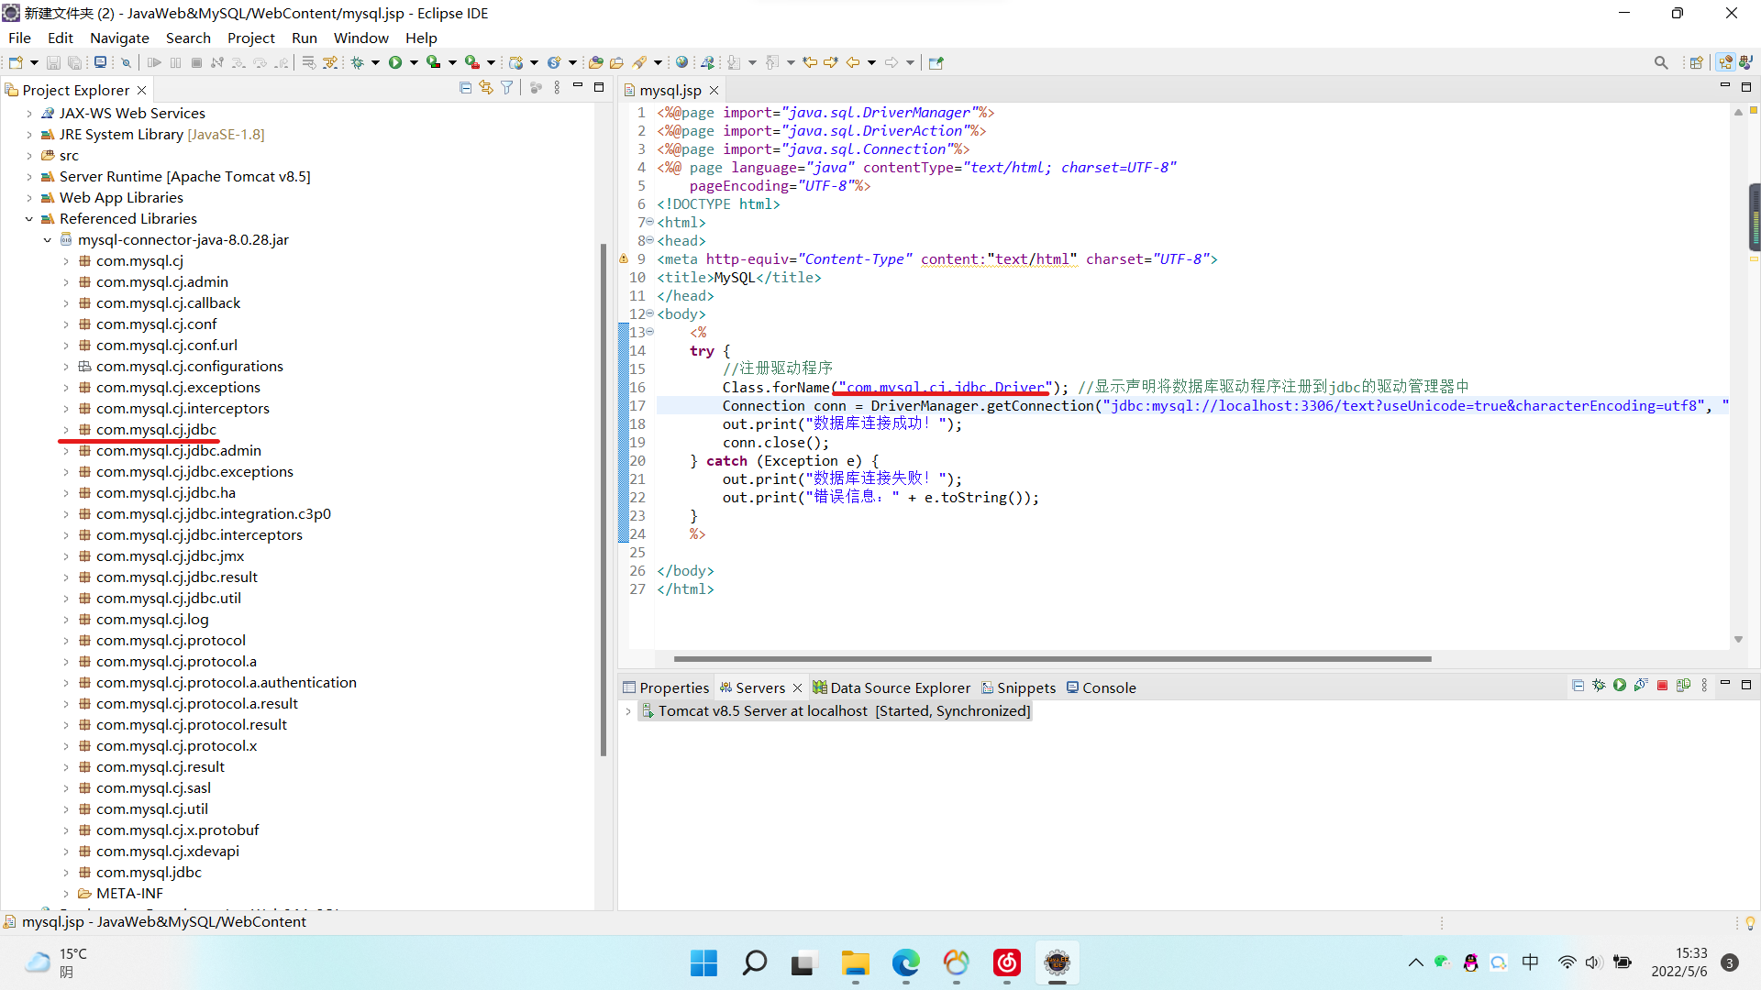Viewport: 1761px width, 990px height.
Task: Collapse the Referenced Libraries node
Action: click(x=29, y=219)
